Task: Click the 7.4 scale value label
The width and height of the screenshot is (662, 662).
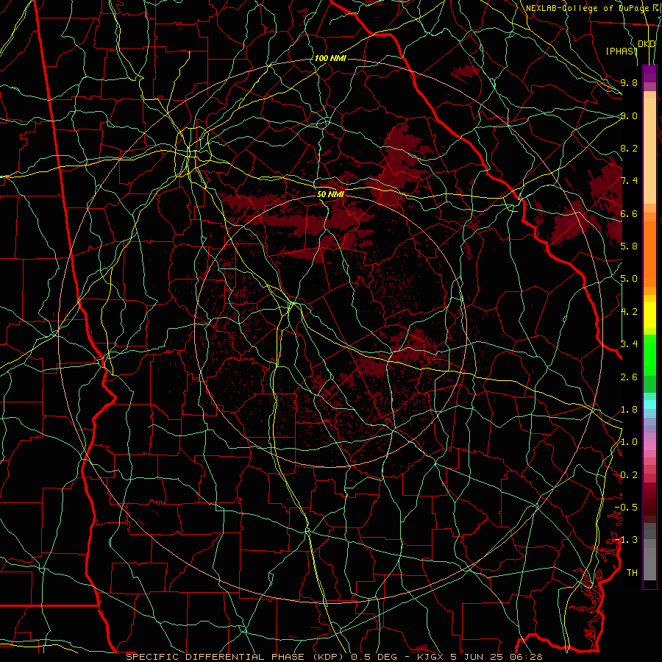Action: pyautogui.click(x=629, y=181)
